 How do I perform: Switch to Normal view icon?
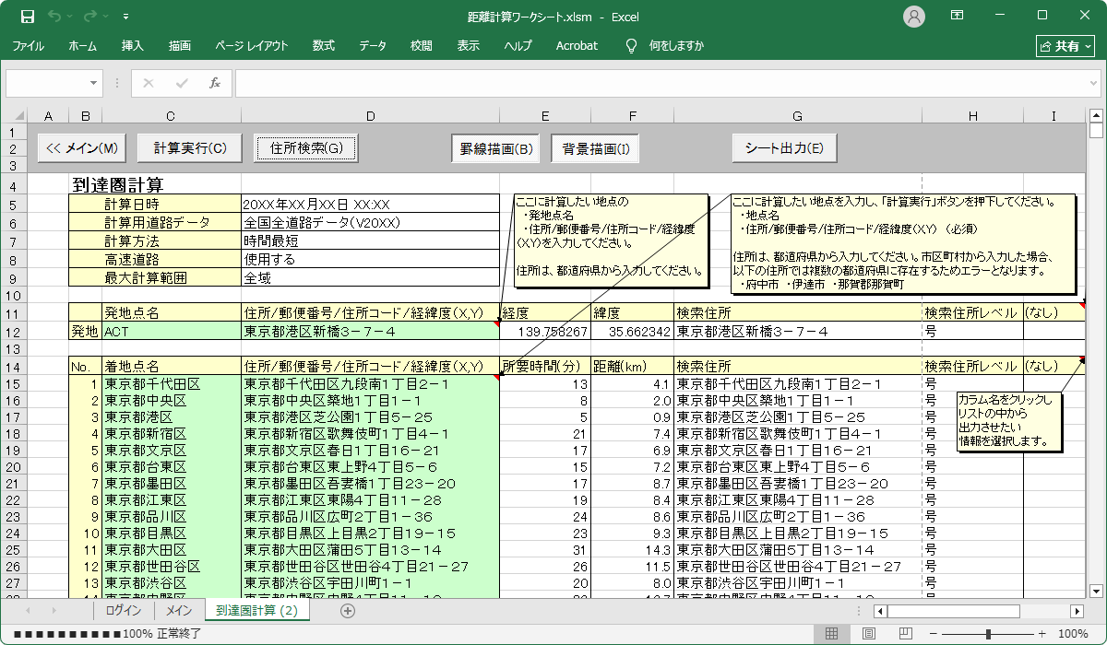(x=831, y=633)
